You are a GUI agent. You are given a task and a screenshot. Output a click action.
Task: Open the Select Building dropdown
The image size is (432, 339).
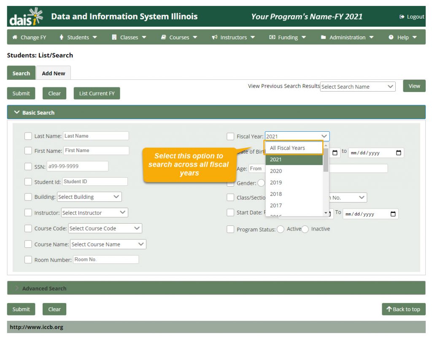[x=89, y=197]
